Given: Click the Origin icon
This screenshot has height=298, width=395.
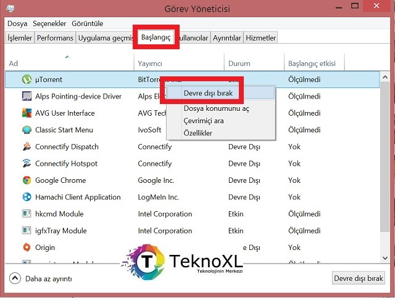Looking at the screenshot, I should pos(27,248).
